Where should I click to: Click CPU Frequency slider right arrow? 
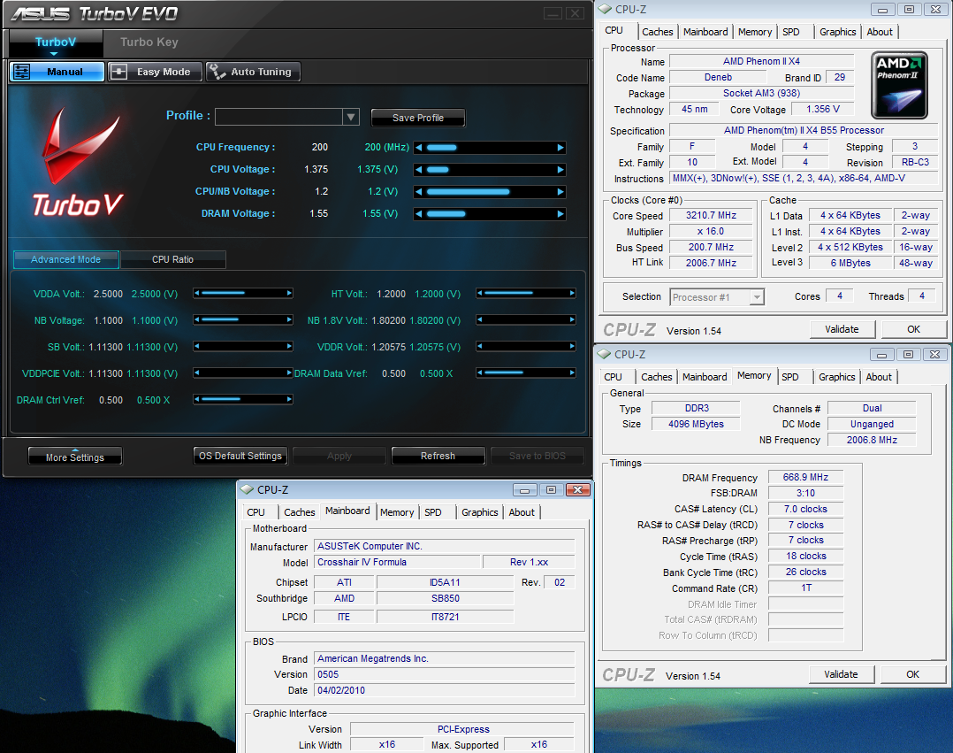pyautogui.click(x=560, y=148)
